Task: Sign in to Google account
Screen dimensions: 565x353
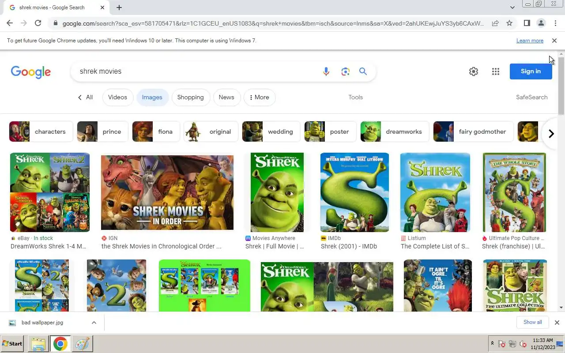Action: click(531, 71)
